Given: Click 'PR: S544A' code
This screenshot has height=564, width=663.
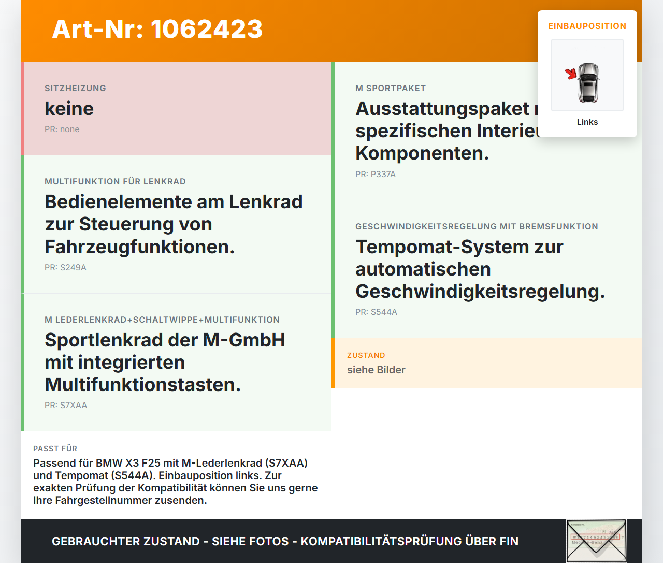Looking at the screenshot, I should click(376, 312).
